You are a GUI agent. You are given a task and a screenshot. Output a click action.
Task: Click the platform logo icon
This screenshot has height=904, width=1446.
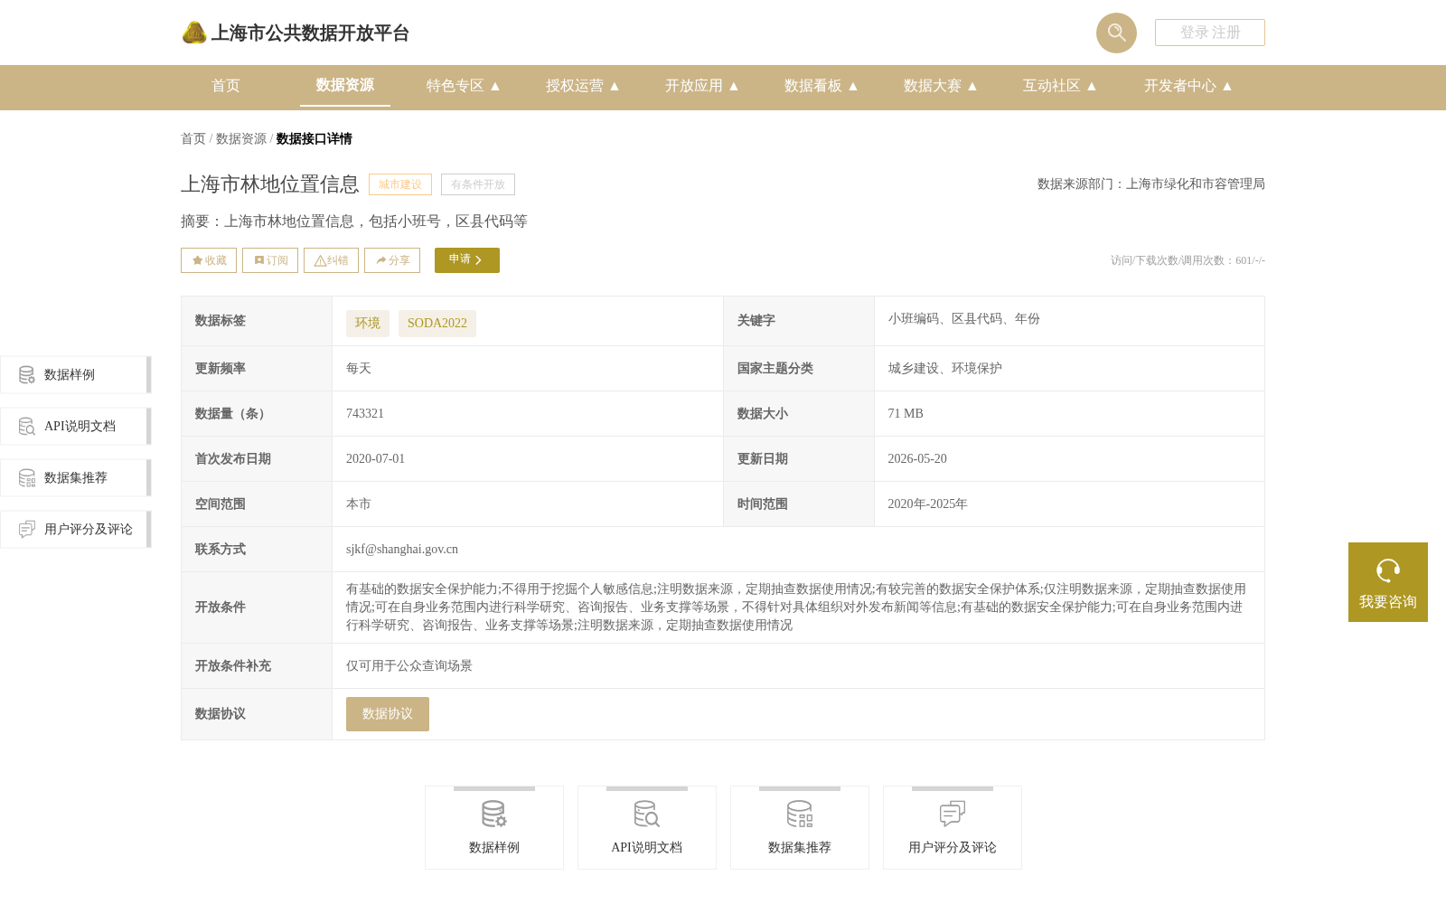tap(194, 33)
